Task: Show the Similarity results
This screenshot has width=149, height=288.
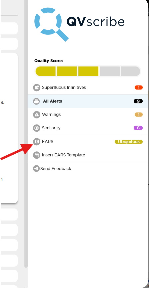Action: [x=88, y=128]
